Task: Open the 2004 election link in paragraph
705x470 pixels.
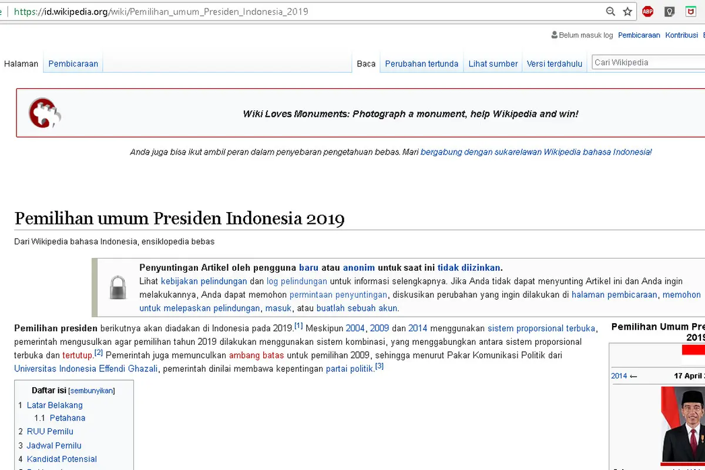Action: [x=355, y=328]
